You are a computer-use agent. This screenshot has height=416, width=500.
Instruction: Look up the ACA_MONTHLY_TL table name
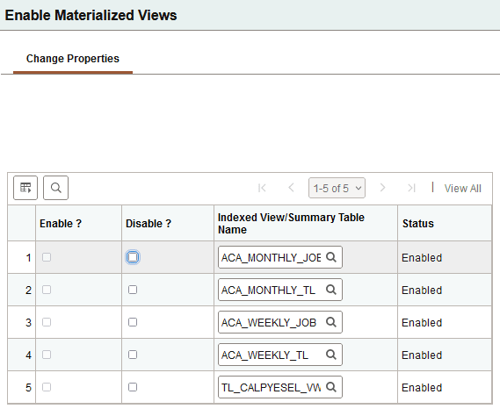tap(331, 290)
